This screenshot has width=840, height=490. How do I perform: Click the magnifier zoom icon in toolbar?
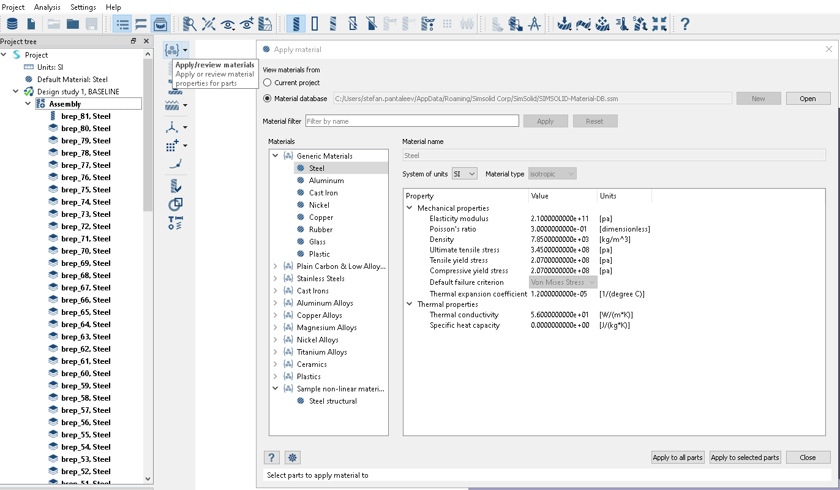[190, 24]
